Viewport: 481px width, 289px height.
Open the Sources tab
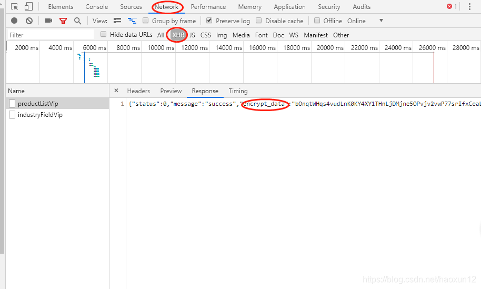click(x=131, y=7)
